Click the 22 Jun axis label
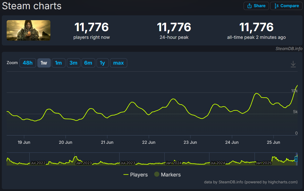This screenshot has height=191, width=304. tap(149, 142)
